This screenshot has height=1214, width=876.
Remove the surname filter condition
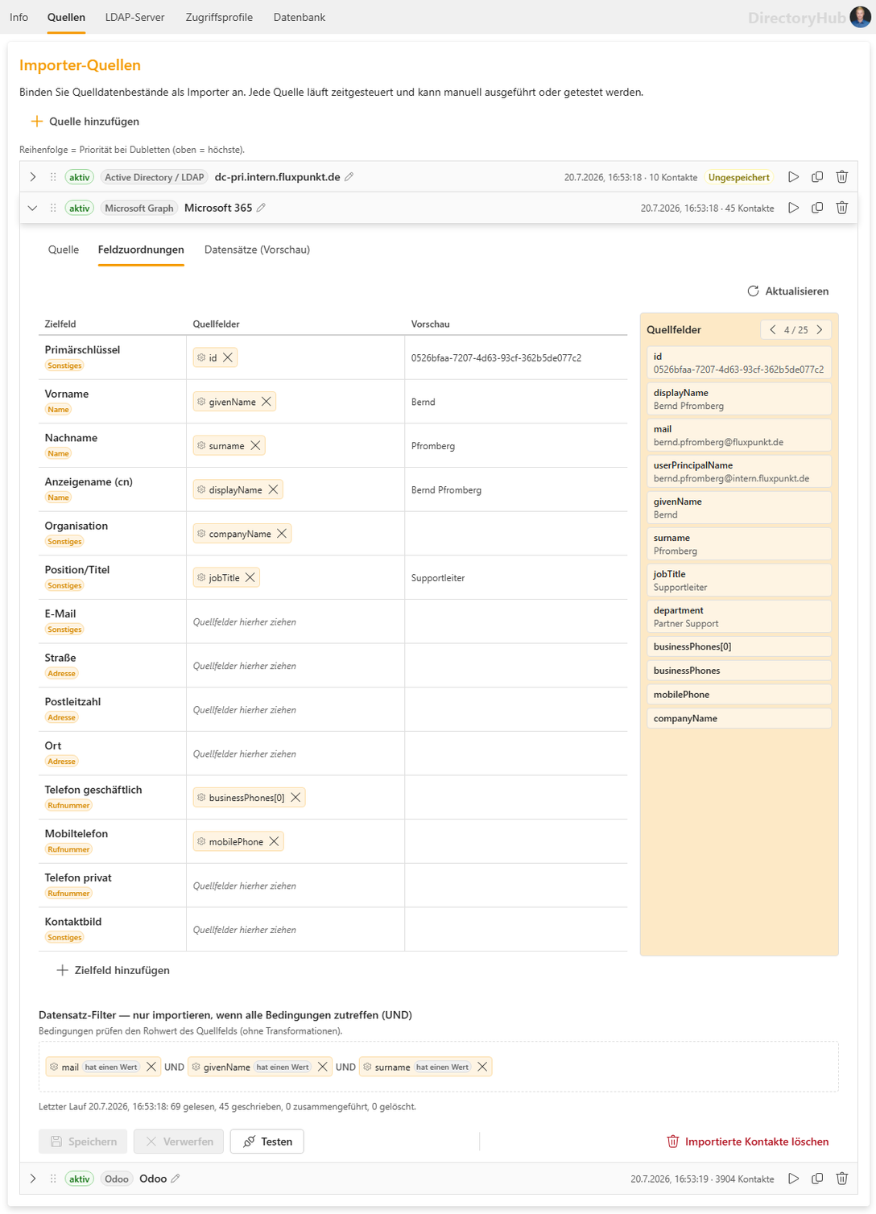coord(482,1067)
